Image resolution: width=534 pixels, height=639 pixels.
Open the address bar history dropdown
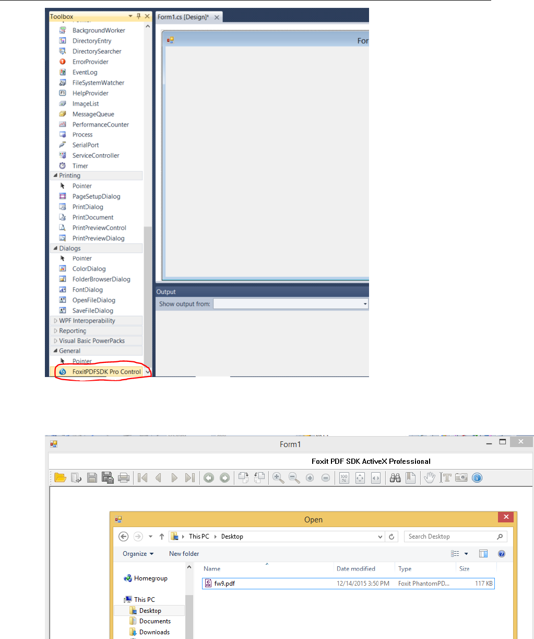tap(380, 537)
